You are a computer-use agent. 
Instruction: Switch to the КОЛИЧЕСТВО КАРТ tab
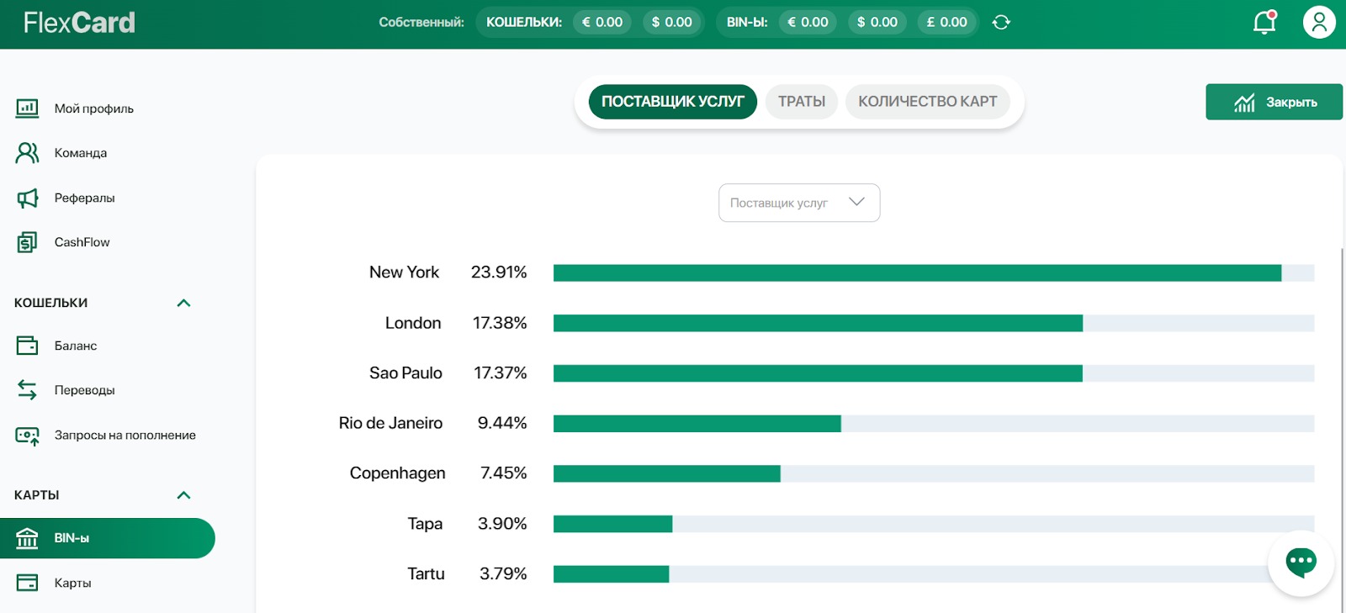tap(927, 102)
